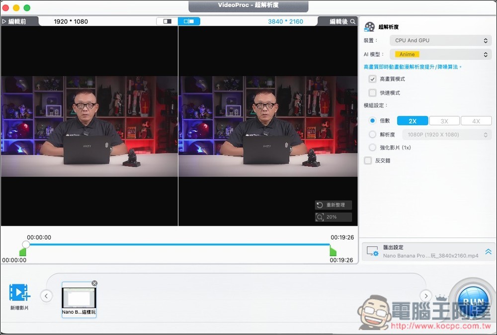Open the 裝置 CPU And GPU dropdown
The width and height of the screenshot is (497, 335).
click(x=440, y=40)
